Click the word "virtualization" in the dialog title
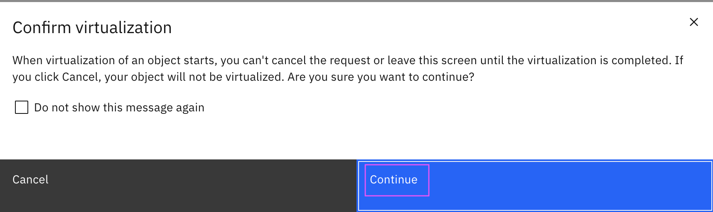 (123, 28)
